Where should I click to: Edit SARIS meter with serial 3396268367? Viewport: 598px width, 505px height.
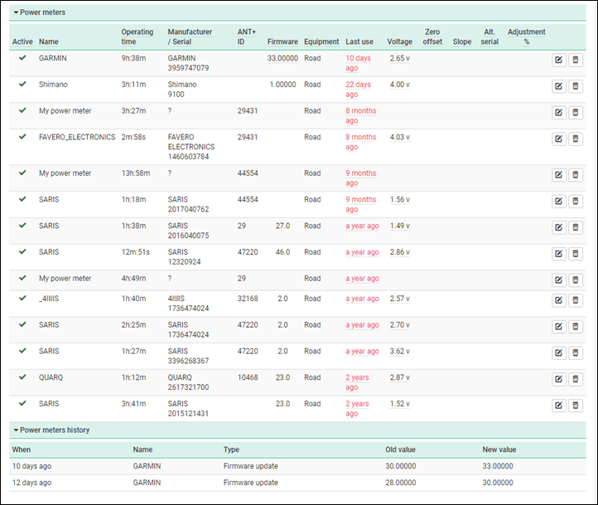coord(559,353)
